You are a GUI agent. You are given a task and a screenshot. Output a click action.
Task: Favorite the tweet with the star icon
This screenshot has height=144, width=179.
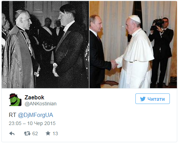pos(48,133)
